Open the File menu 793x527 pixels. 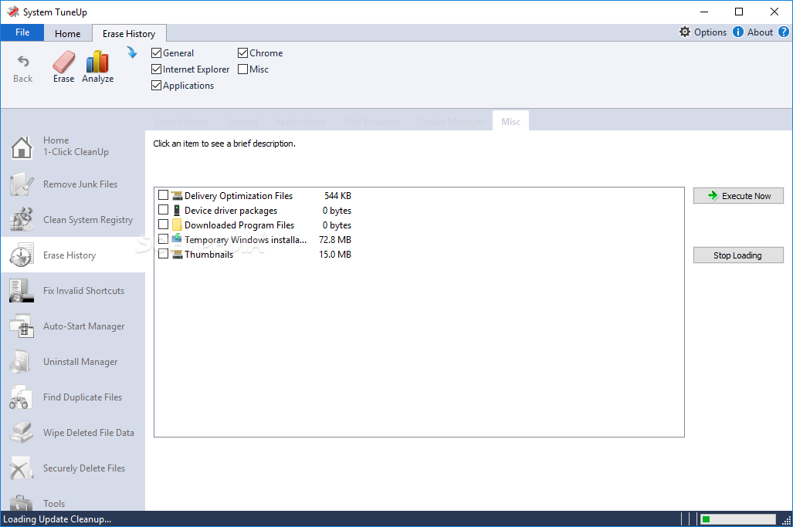tap(22, 32)
